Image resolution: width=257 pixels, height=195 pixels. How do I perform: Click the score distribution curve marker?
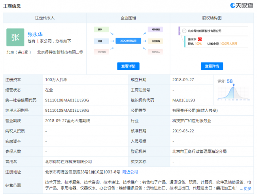(234, 85)
